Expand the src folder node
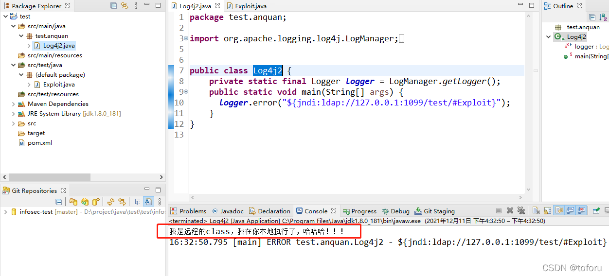Screen dimensions: 609x276 tap(13, 123)
